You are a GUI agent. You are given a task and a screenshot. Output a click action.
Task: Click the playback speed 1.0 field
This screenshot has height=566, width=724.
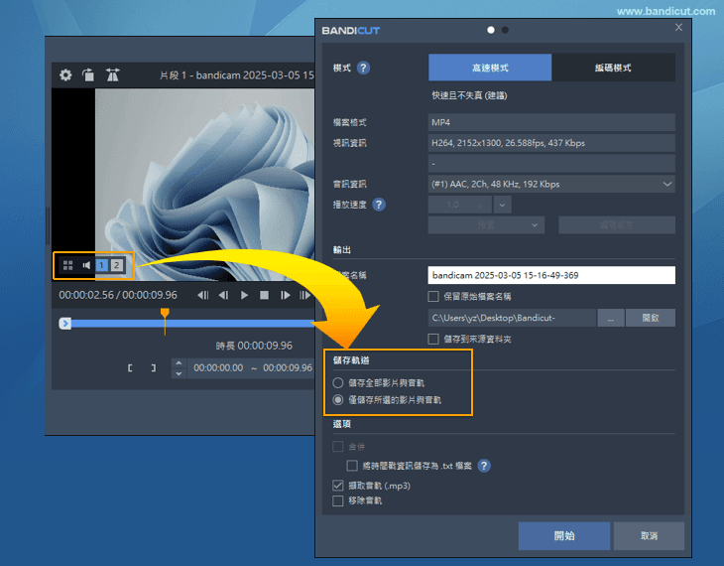click(x=460, y=205)
